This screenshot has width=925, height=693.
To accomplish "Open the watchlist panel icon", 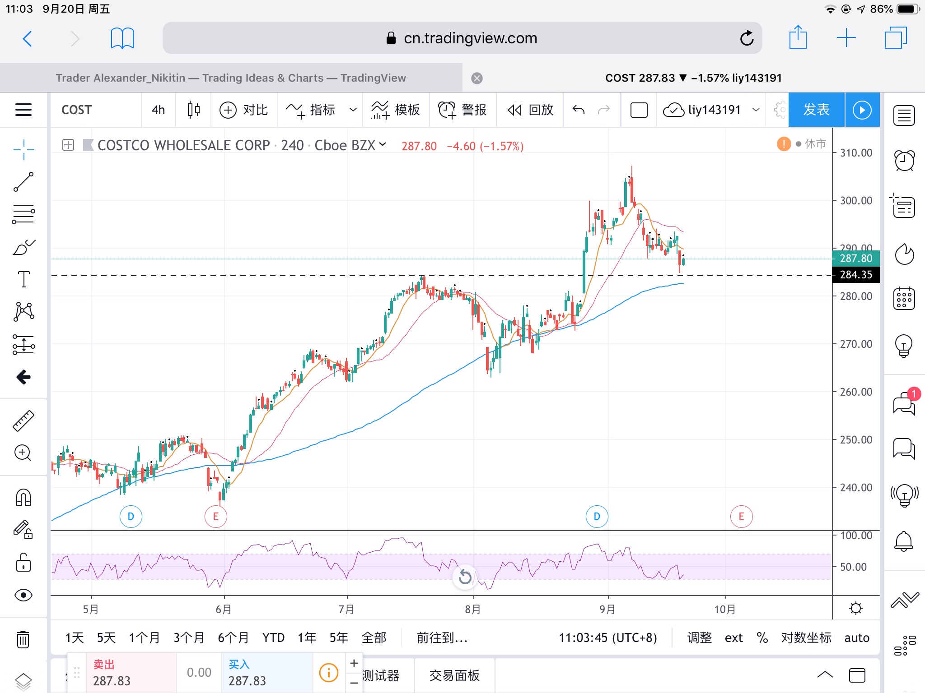I will [904, 116].
